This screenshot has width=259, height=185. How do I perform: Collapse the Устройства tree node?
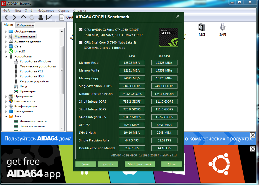click(6, 56)
